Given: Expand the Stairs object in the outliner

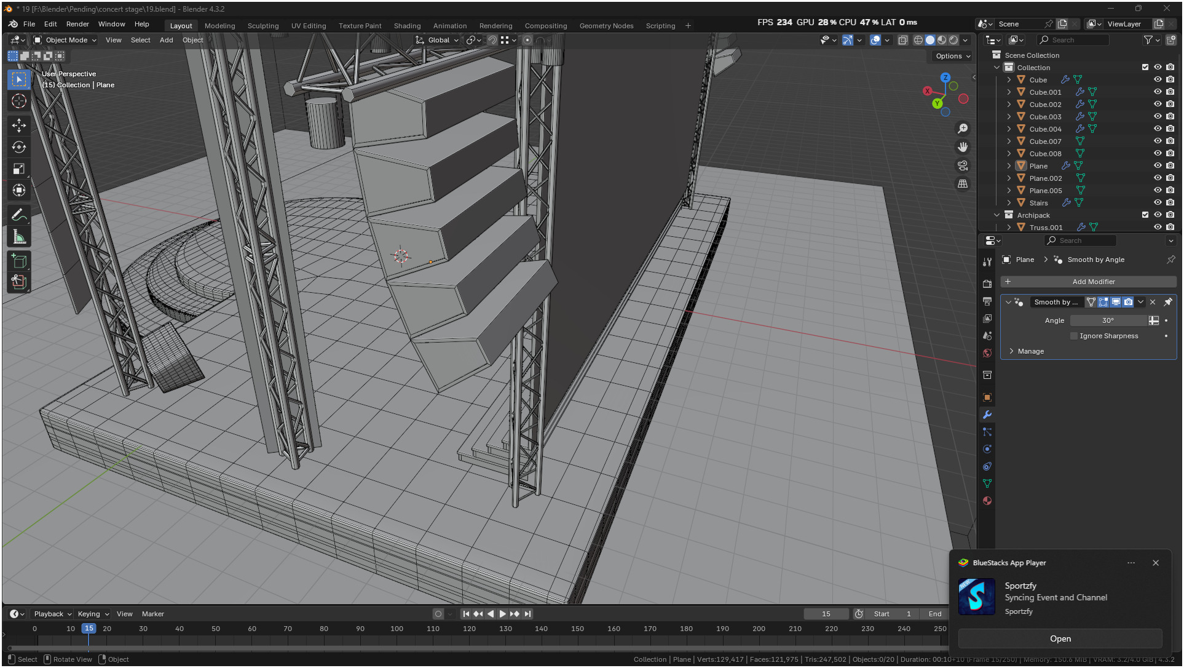Looking at the screenshot, I should point(1009,202).
